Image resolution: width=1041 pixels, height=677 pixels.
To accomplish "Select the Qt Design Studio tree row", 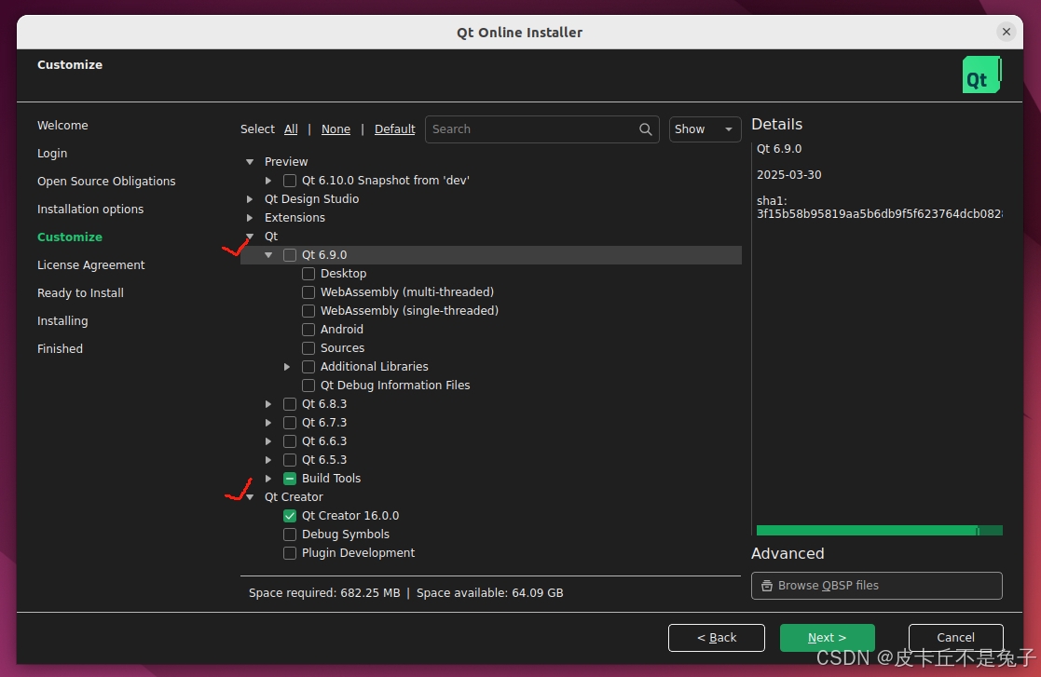I will (x=490, y=199).
